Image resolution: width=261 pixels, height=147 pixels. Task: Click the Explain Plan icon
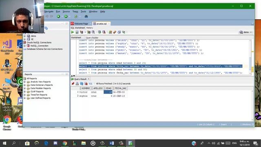pos(82,32)
